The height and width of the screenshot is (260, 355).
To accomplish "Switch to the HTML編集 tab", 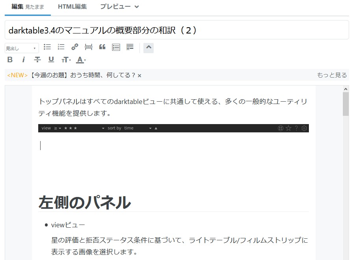I will (72, 7).
